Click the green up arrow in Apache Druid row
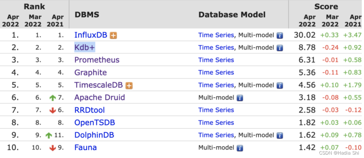Image resolution: width=364 pixels, height=158 pixels. point(52,98)
